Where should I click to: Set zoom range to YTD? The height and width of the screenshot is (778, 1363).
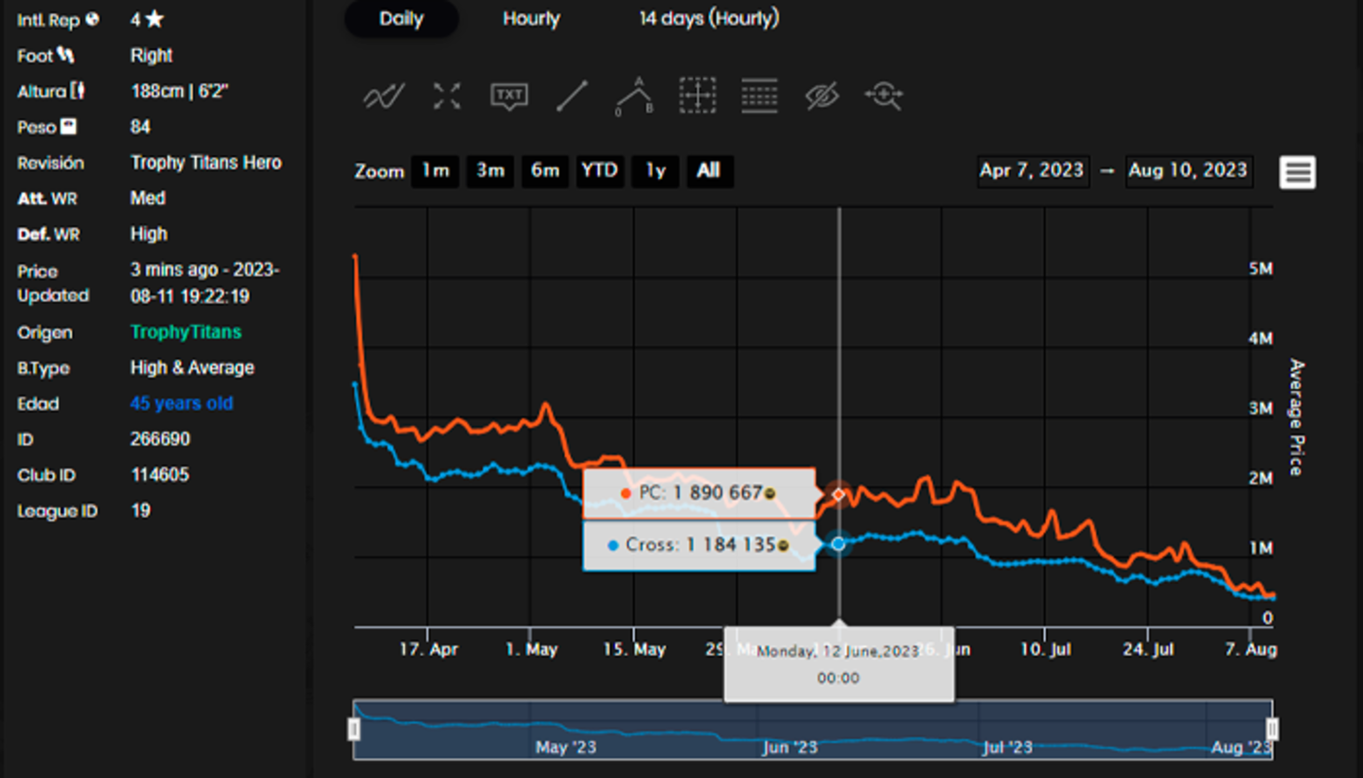600,171
